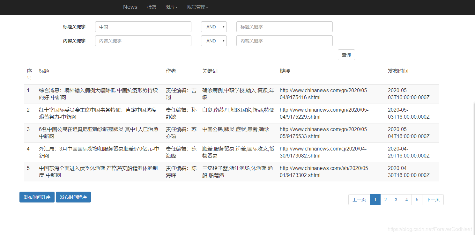Click keywords cell 白良,南苏丹,地区国家,新冠,特使
The image size is (475, 235).
238,110
